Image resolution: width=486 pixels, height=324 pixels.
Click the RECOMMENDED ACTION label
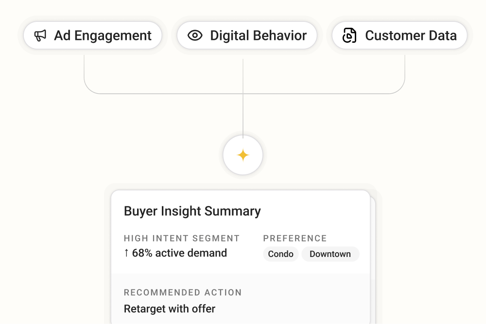pos(183,292)
